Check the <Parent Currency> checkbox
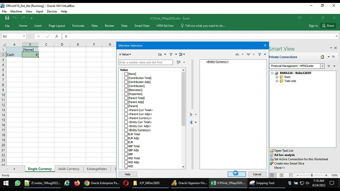Viewport: 340px width, 191px height. pos(126,118)
